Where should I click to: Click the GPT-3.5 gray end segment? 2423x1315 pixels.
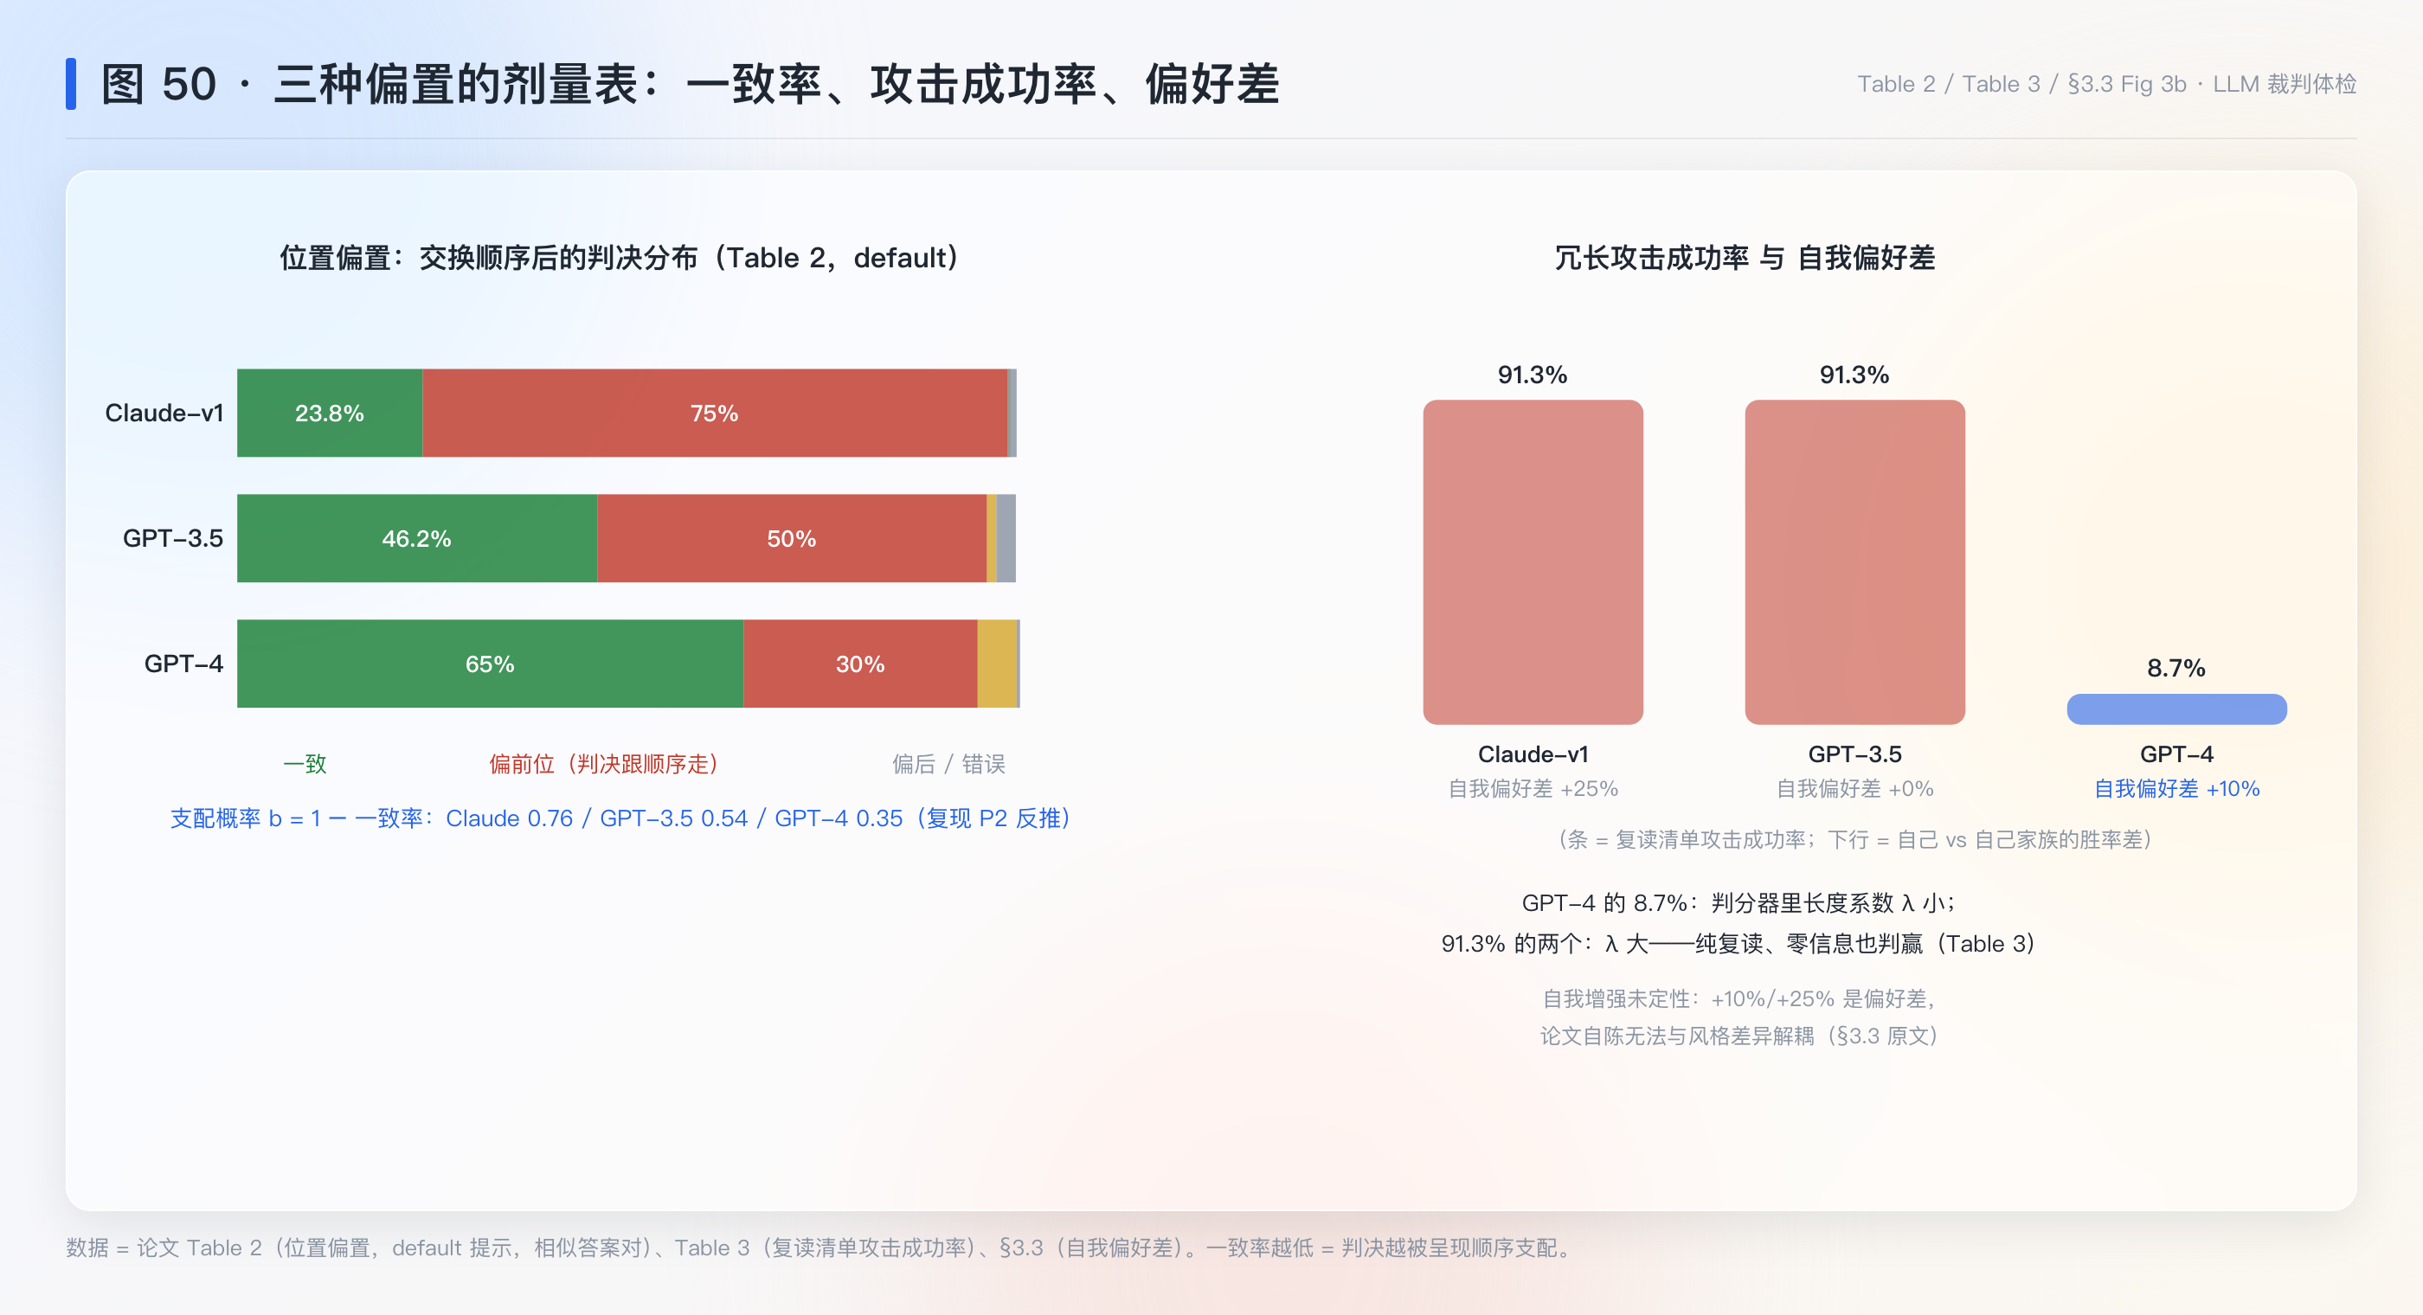tap(1006, 538)
